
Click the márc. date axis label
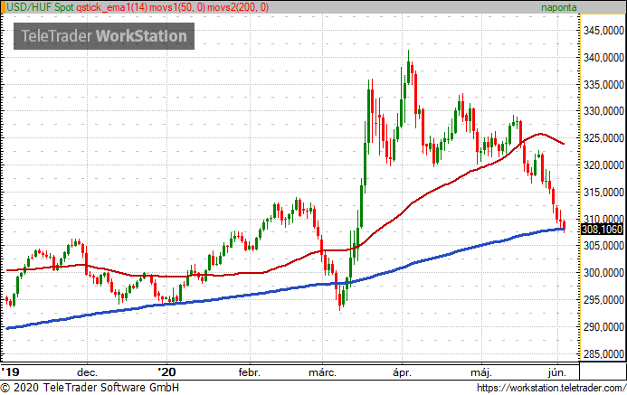[x=322, y=372]
